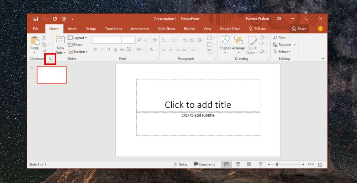Fit slide to current window button
357x183 pixels.
320,165
